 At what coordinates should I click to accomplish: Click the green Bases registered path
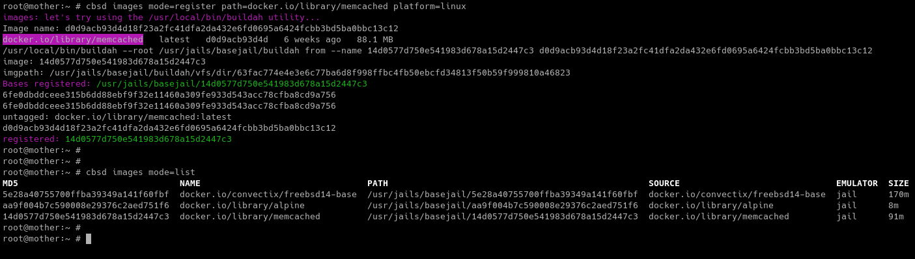[232, 84]
